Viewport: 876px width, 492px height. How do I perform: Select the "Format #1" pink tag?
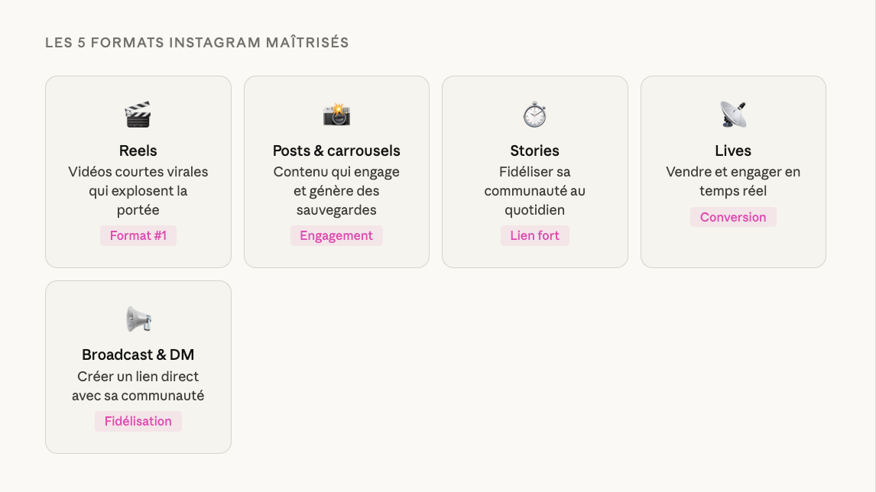pos(138,235)
